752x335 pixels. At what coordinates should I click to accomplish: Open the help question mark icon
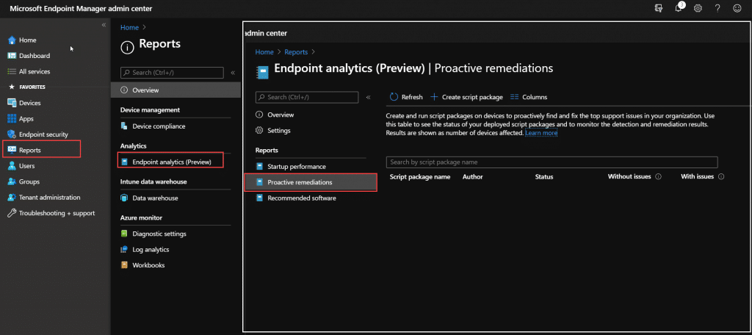coord(717,8)
